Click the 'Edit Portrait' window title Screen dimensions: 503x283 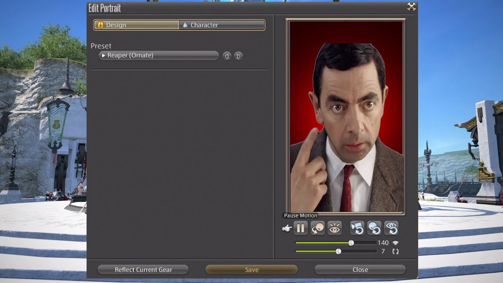tap(105, 8)
